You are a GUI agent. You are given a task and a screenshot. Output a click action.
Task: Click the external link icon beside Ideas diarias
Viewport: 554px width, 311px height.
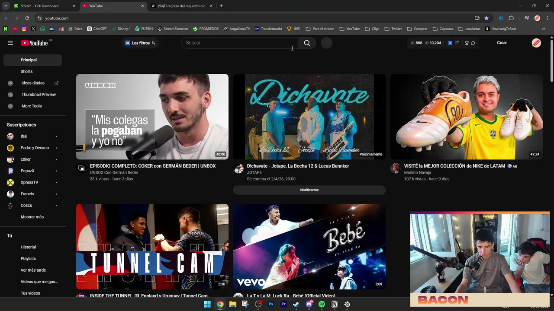[56, 83]
